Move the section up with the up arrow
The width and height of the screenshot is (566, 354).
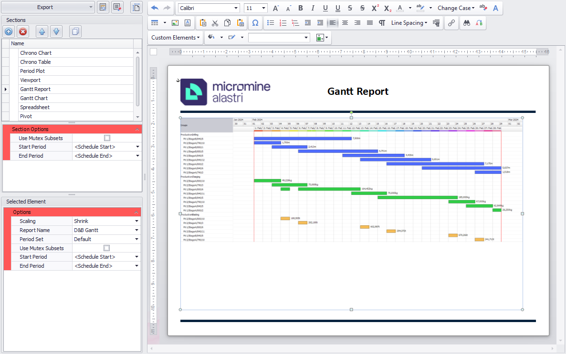[x=42, y=32]
